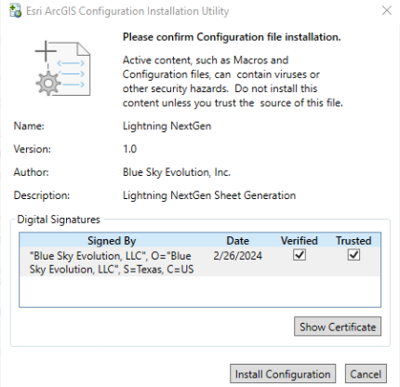Screen dimensions: 400x387
Task: Click the ArcGIS installer icon in title bar
Action: (x=16, y=11)
